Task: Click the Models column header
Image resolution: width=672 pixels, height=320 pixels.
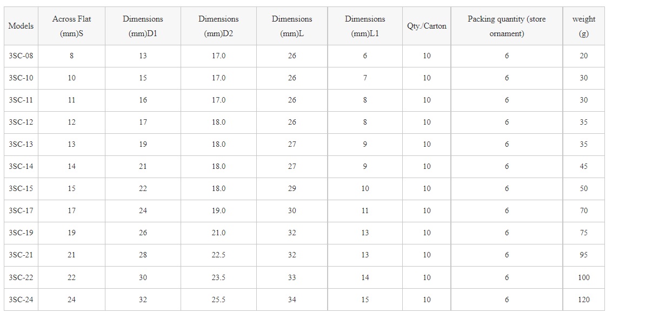Action: pyautogui.click(x=21, y=26)
